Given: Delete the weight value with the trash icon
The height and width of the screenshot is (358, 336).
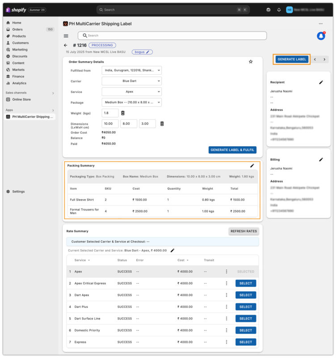Looking at the screenshot, I should (x=122, y=113).
